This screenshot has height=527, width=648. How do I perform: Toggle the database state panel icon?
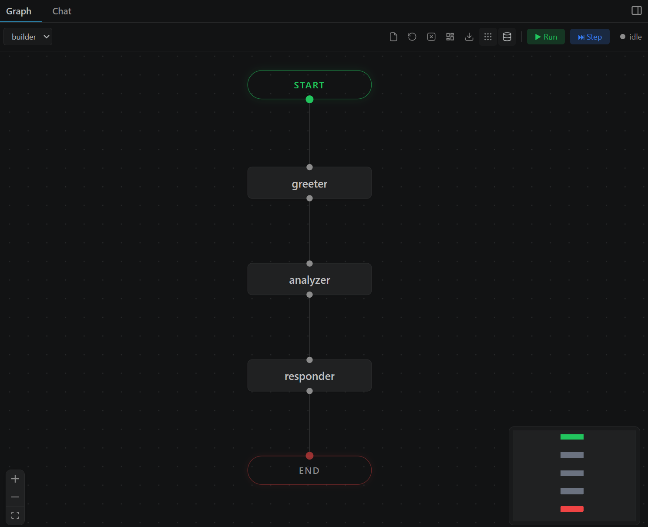(x=507, y=37)
